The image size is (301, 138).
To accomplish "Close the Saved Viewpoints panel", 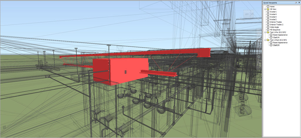I will [299, 3].
